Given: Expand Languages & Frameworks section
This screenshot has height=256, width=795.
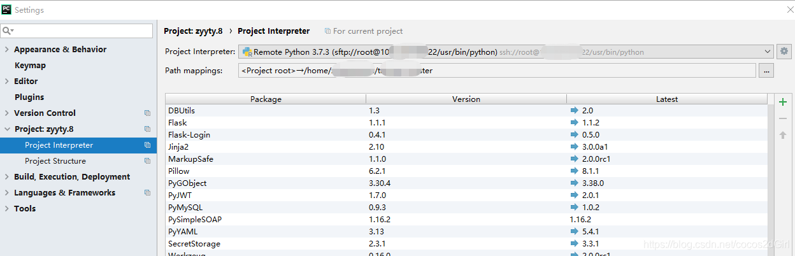Looking at the screenshot, I should pos(6,193).
